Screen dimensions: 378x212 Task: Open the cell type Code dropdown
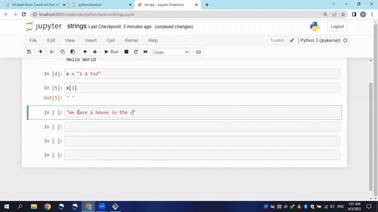click(171, 52)
